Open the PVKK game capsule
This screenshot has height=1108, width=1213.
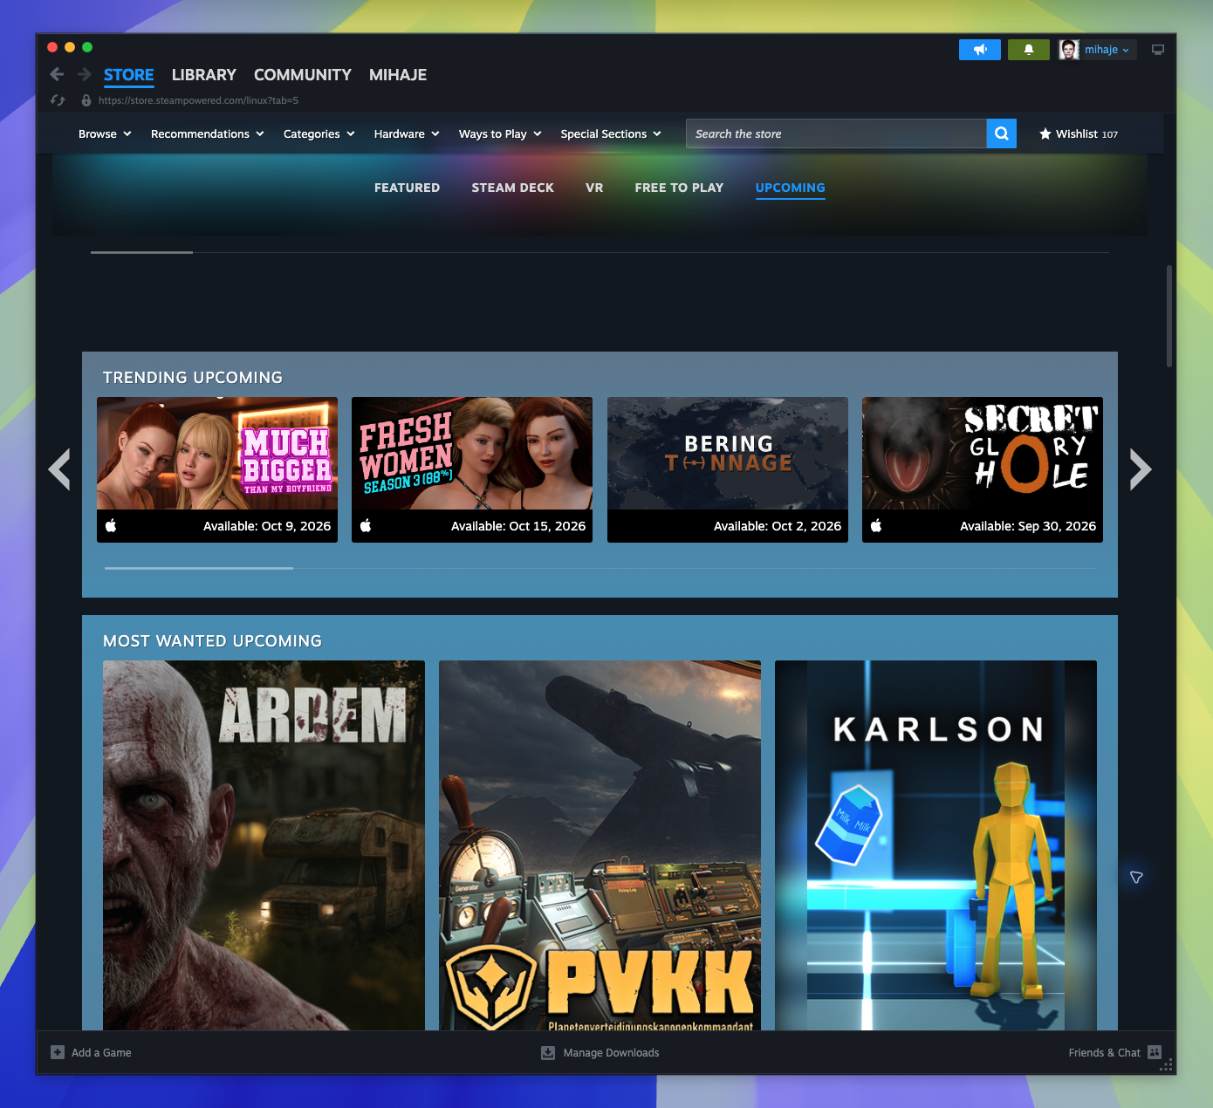pos(600,845)
